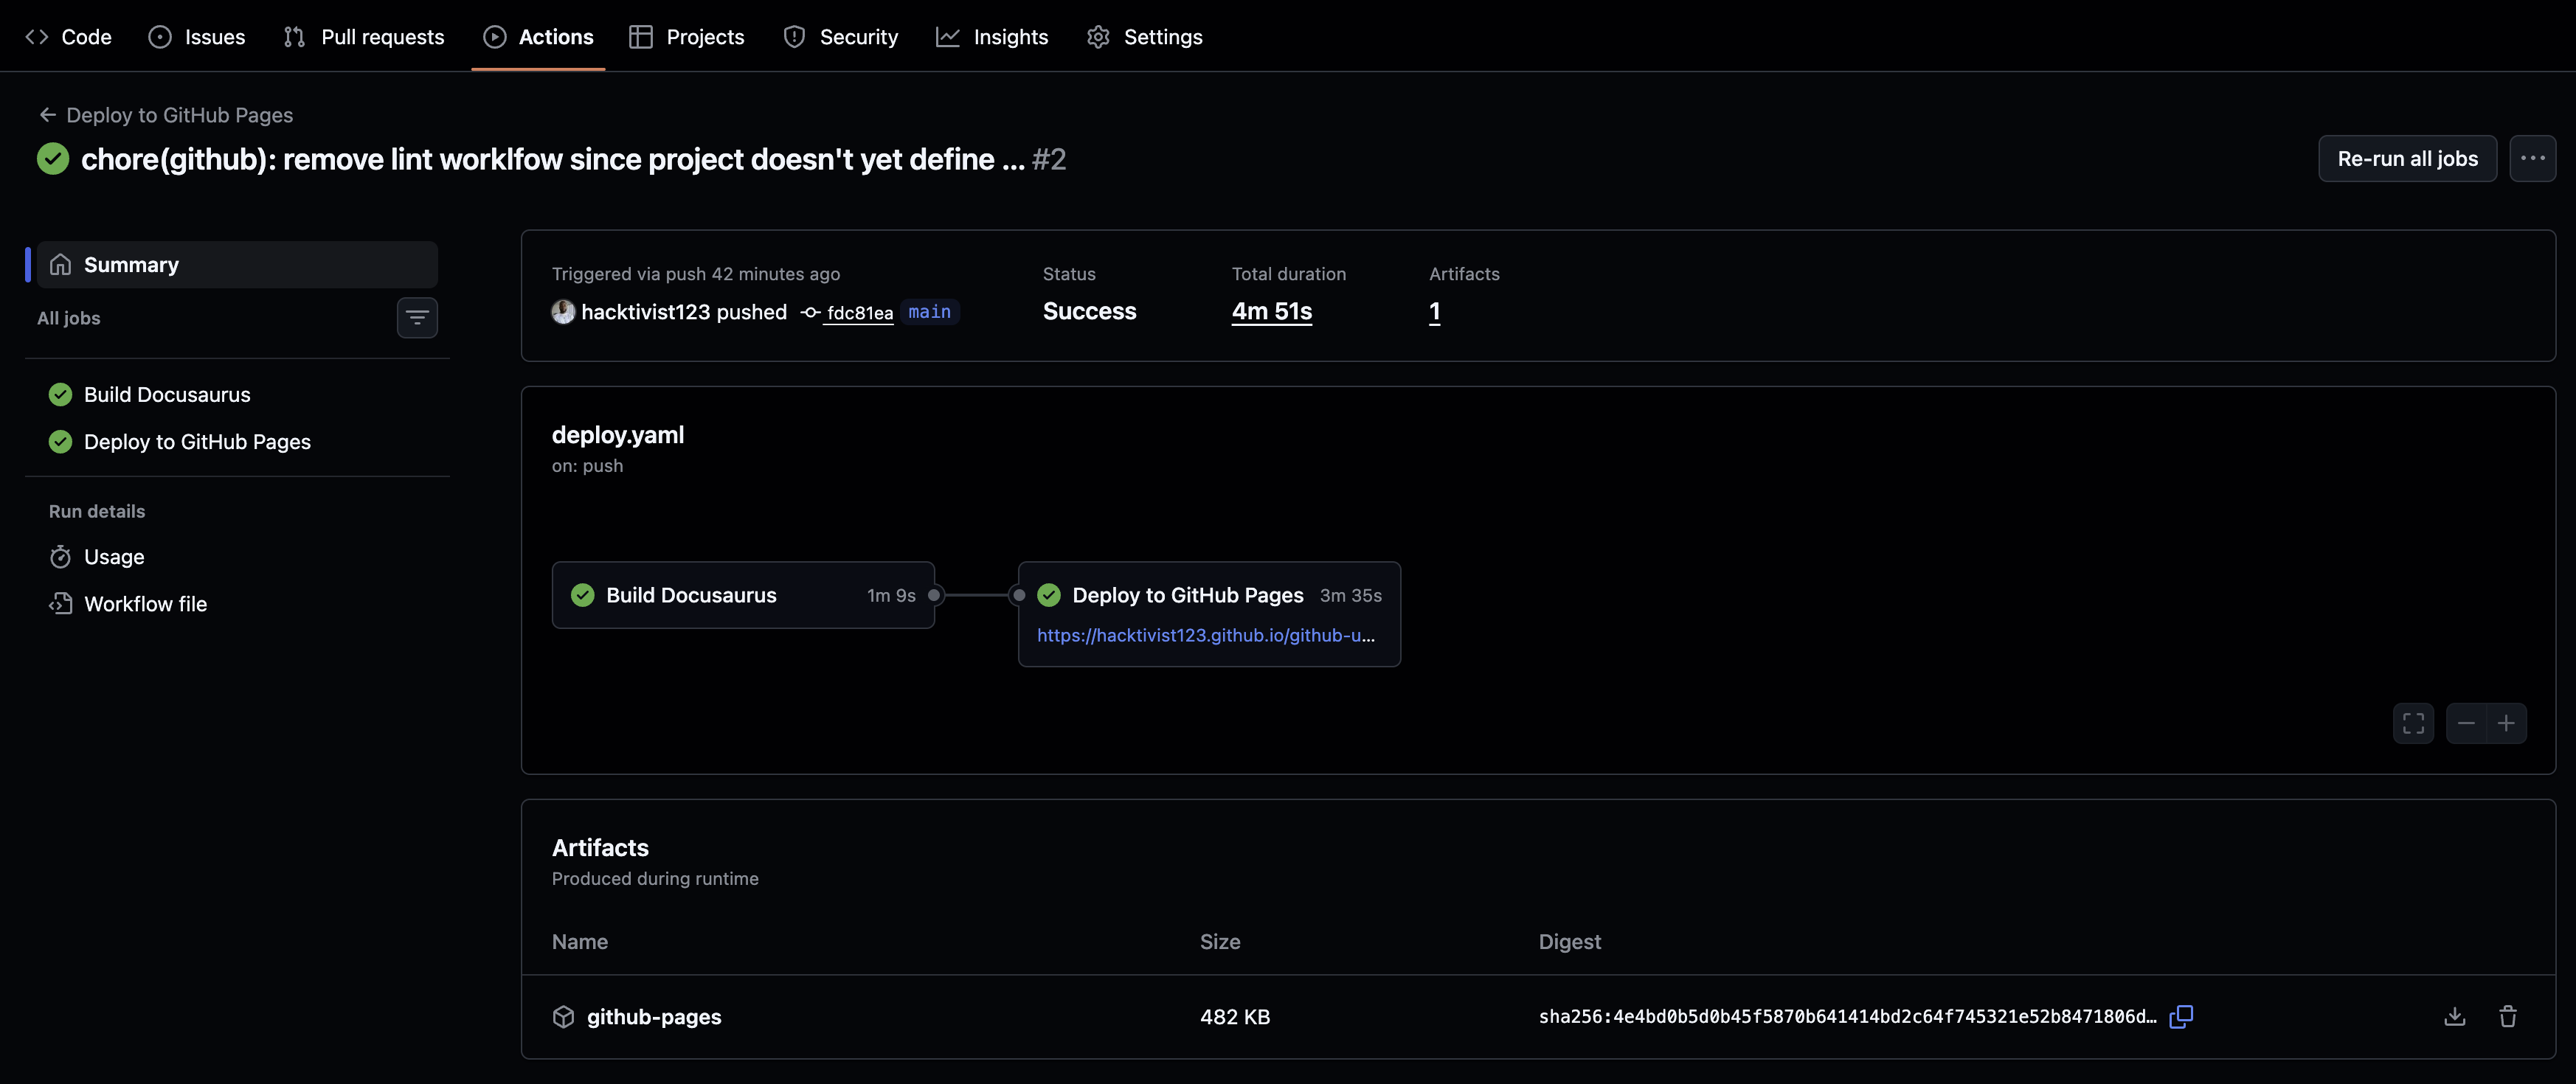The image size is (2576, 1084).
Task: Click the Issues circle icon in nav
Action: click(159, 37)
